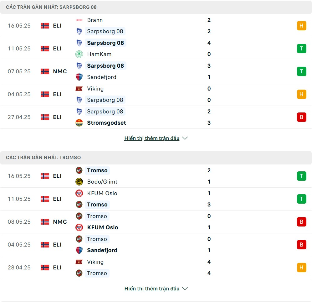The image size is (312, 302).
Task: Open 'Hiển thị thêm trận đấu' under Tromso
Action: coord(152,289)
